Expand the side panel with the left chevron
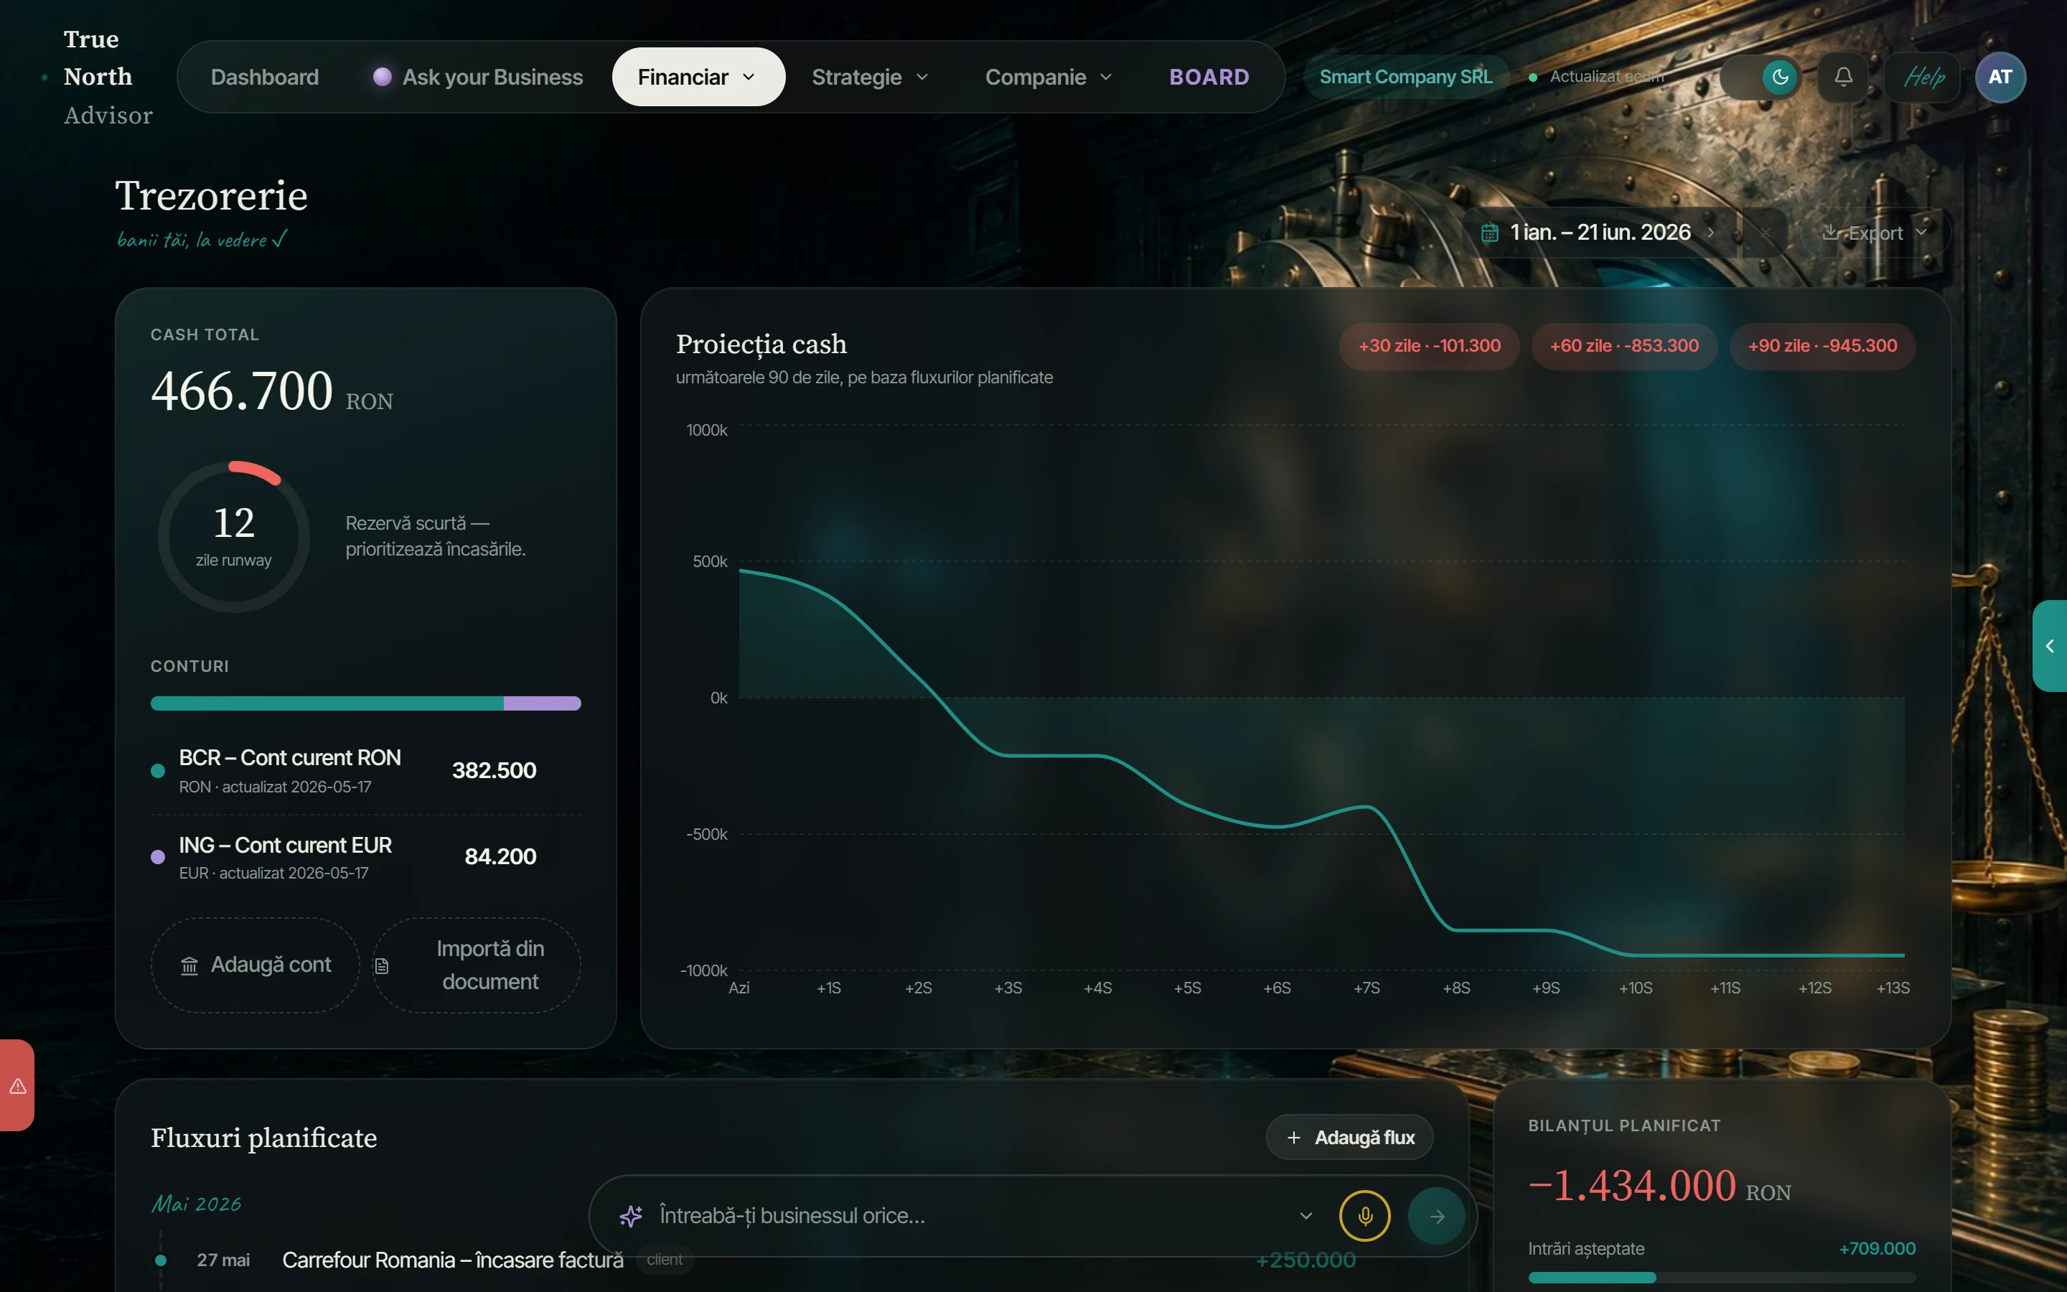The width and height of the screenshot is (2067, 1292). (x=2050, y=646)
